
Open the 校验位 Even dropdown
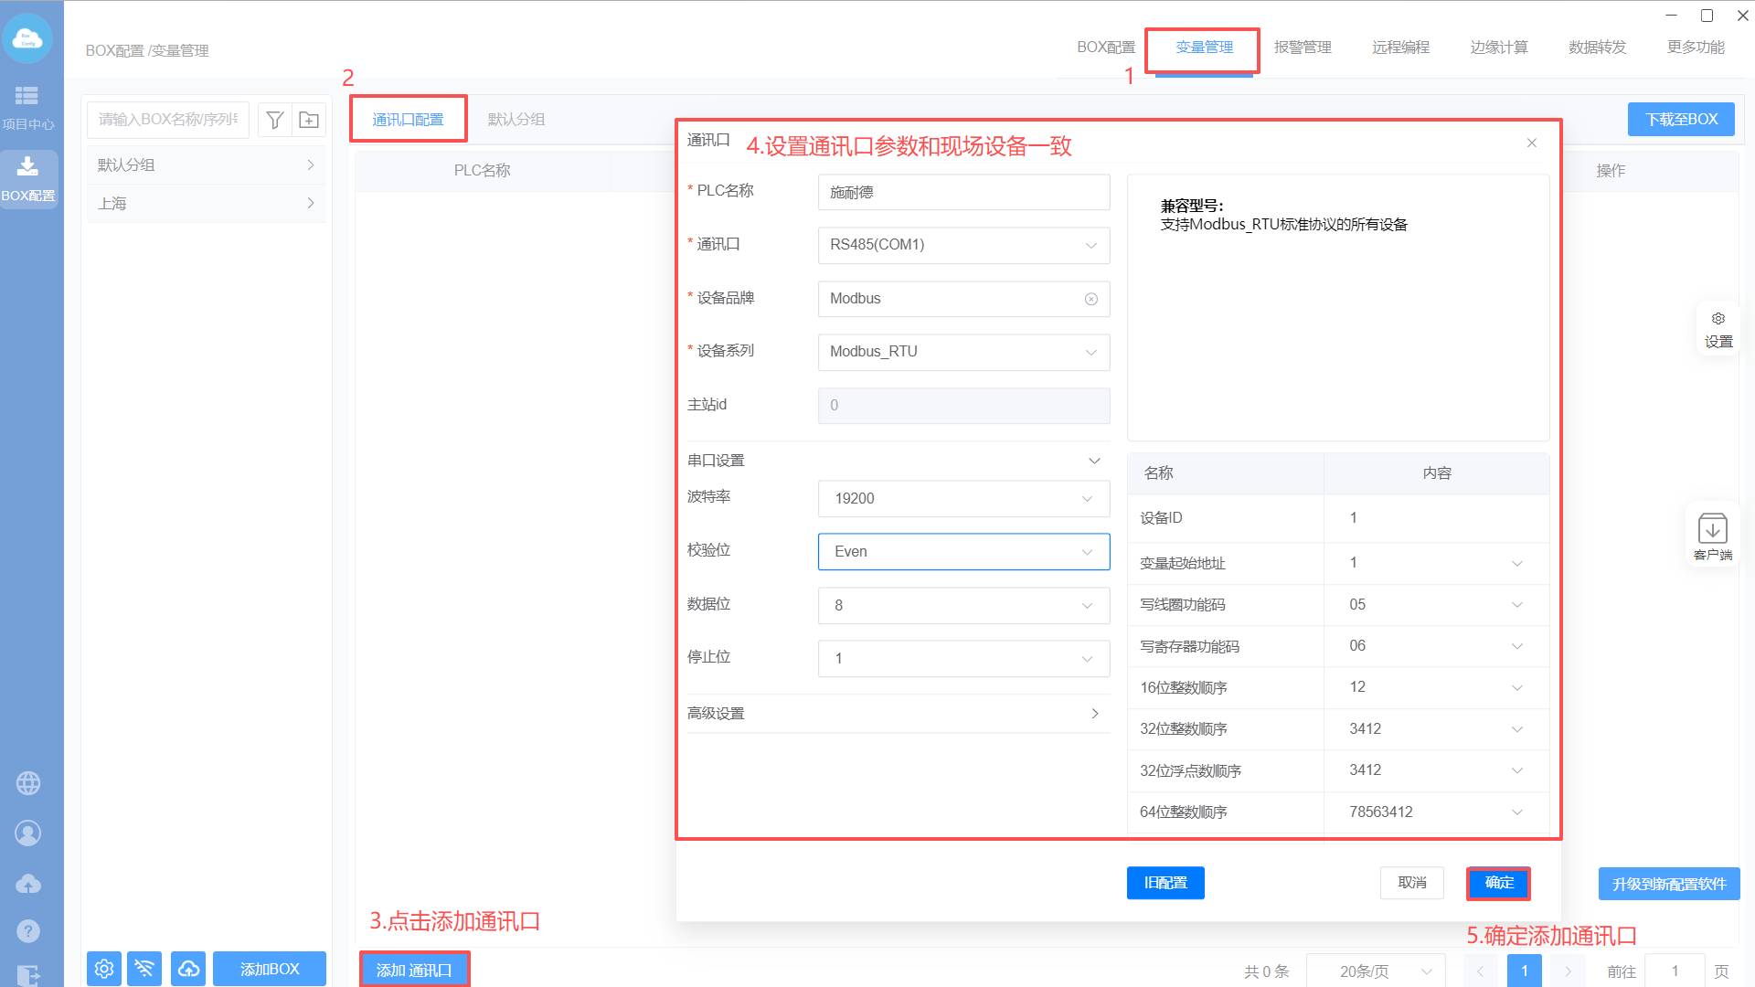click(963, 552)
